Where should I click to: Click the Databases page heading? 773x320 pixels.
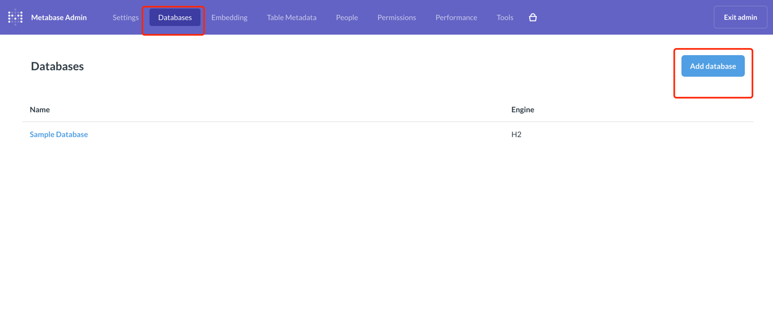tap(57, 66)
